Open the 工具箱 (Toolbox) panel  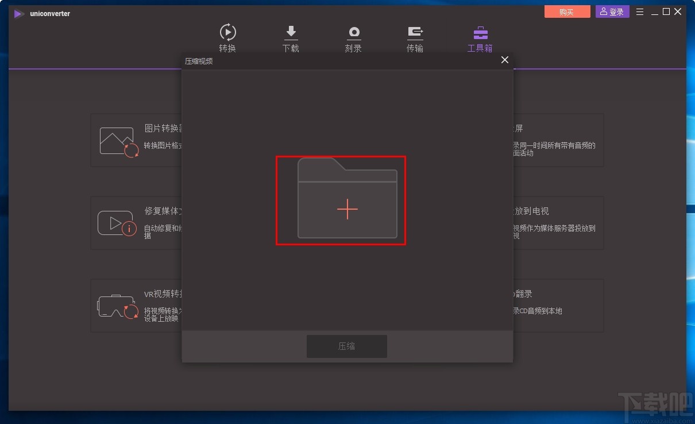pos(480,37)
